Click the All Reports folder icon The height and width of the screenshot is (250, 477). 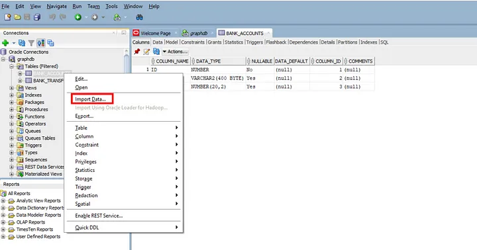[4, 194]
